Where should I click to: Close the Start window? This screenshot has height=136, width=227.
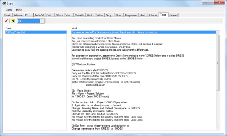point(219,3)
